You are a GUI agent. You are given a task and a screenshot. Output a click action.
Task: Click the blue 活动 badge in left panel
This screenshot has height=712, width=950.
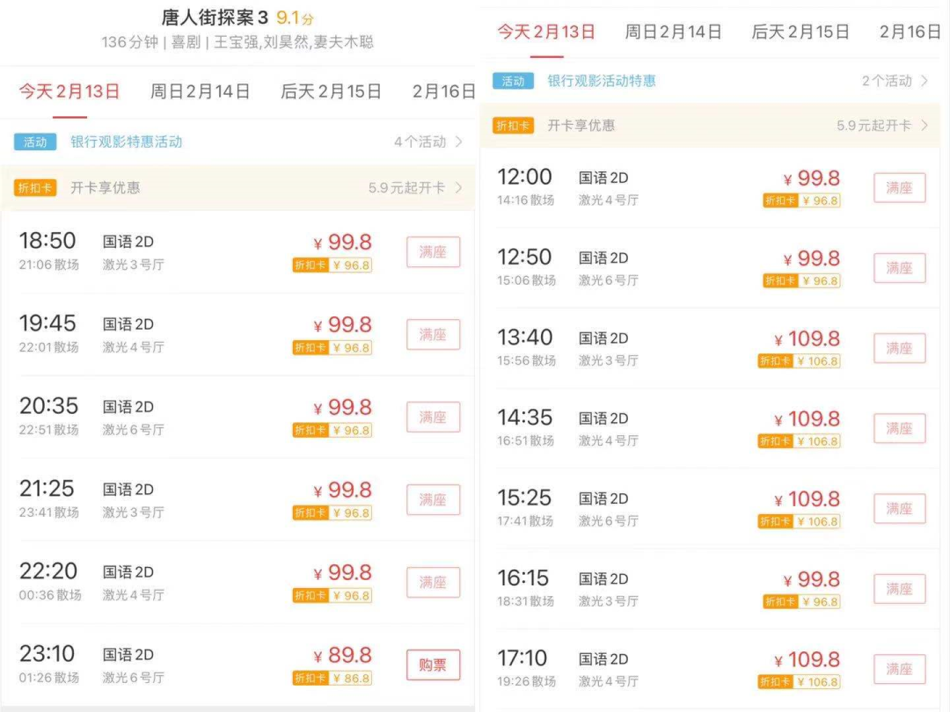pos(35,142)
